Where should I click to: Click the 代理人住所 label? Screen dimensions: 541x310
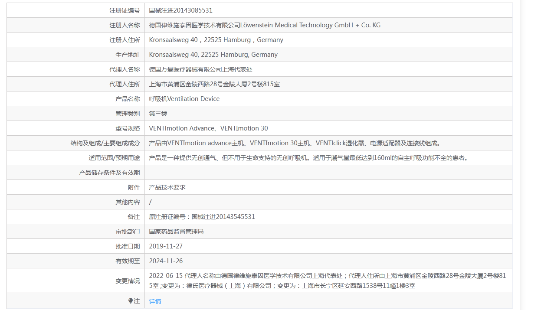[125, 84]
